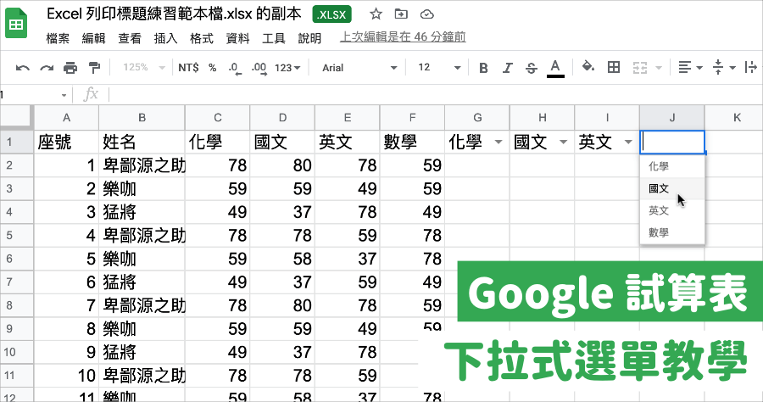Open the 123 number formats dropdown
The height and width of the screenshot is (402, 763).
pos(287,68)
